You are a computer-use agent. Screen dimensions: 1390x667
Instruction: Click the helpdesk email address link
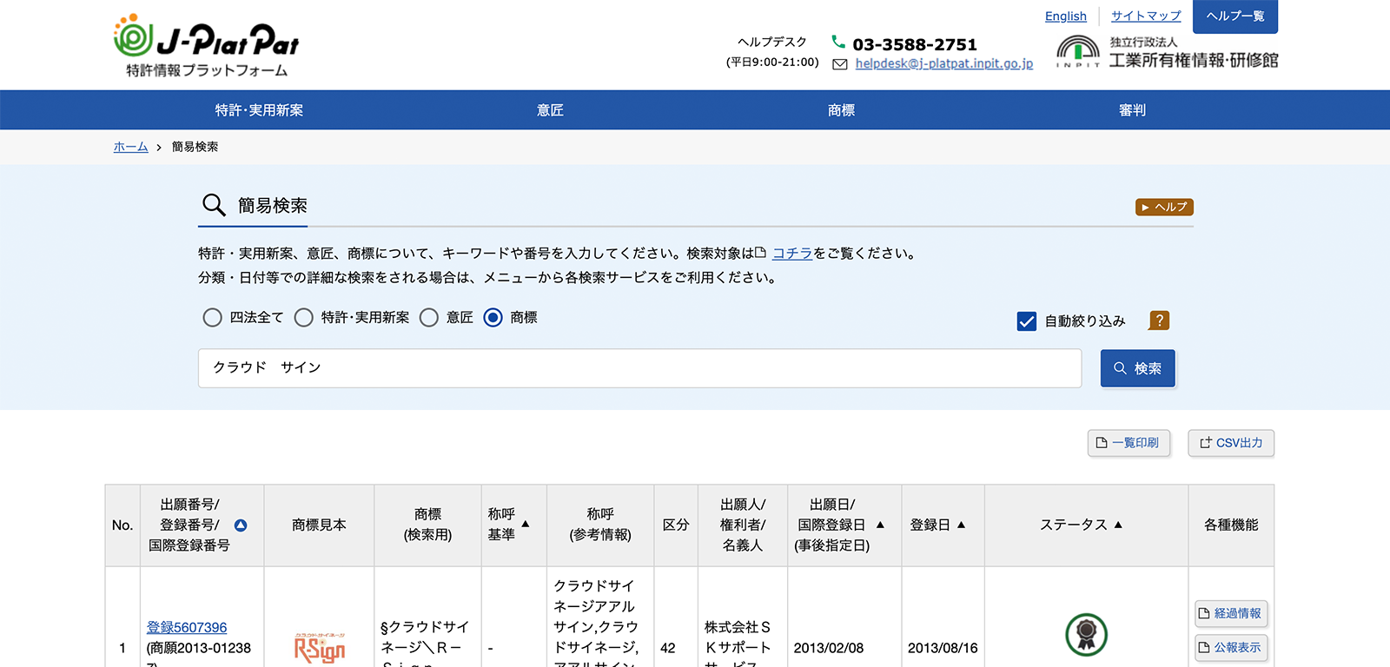944,63
